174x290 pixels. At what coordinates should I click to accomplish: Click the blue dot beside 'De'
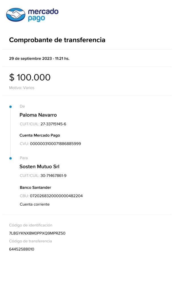(10, 107)
